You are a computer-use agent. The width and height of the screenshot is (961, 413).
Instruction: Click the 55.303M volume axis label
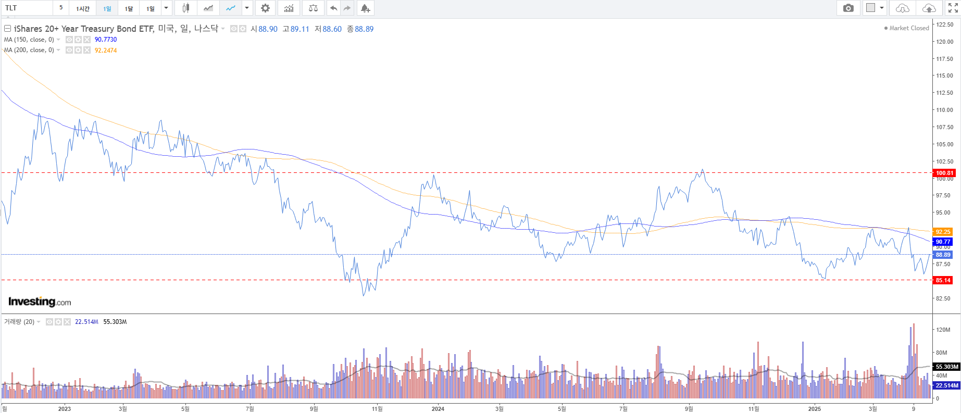[946, 367]
